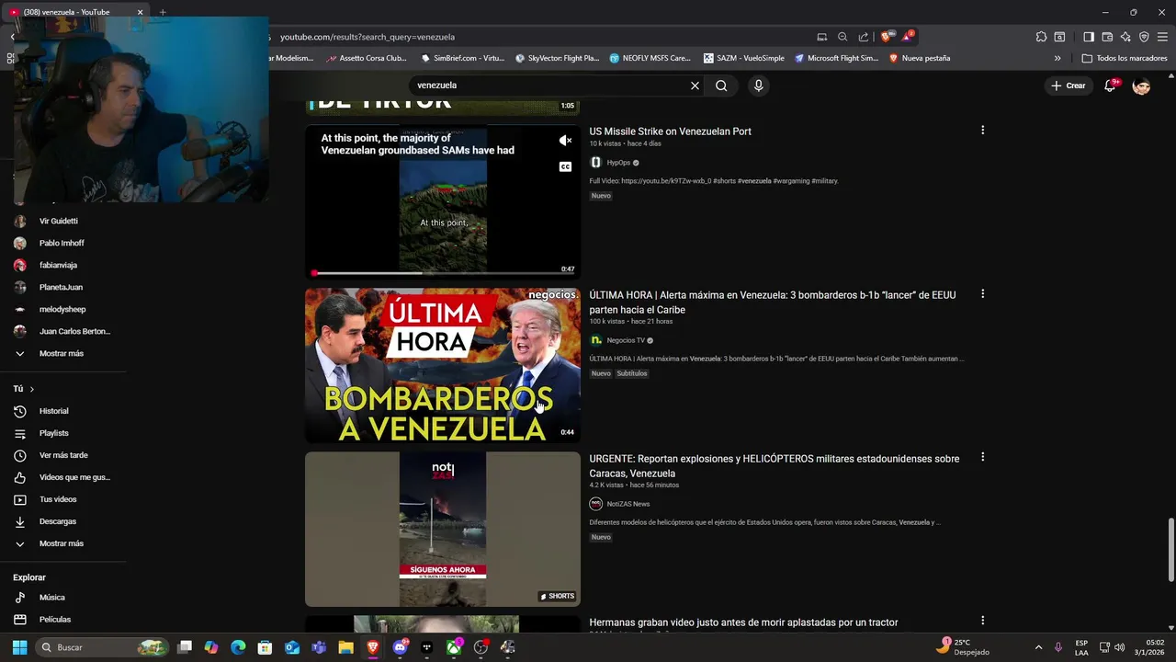Expand hidden bookmarks with double chevron

point(1057,58)
